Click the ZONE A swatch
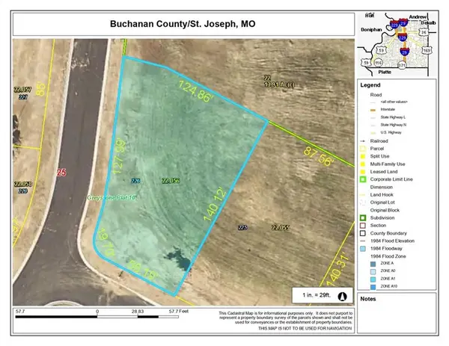Image resolution: width=449 pixels, height=346 pixels. pos(373,264)
